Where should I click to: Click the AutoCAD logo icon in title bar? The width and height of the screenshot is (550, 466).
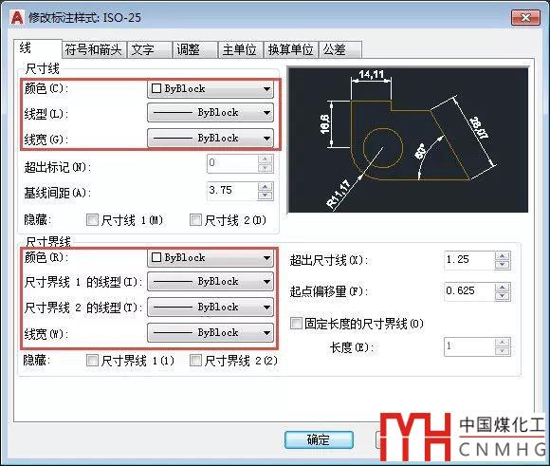(x=17, y=18)
